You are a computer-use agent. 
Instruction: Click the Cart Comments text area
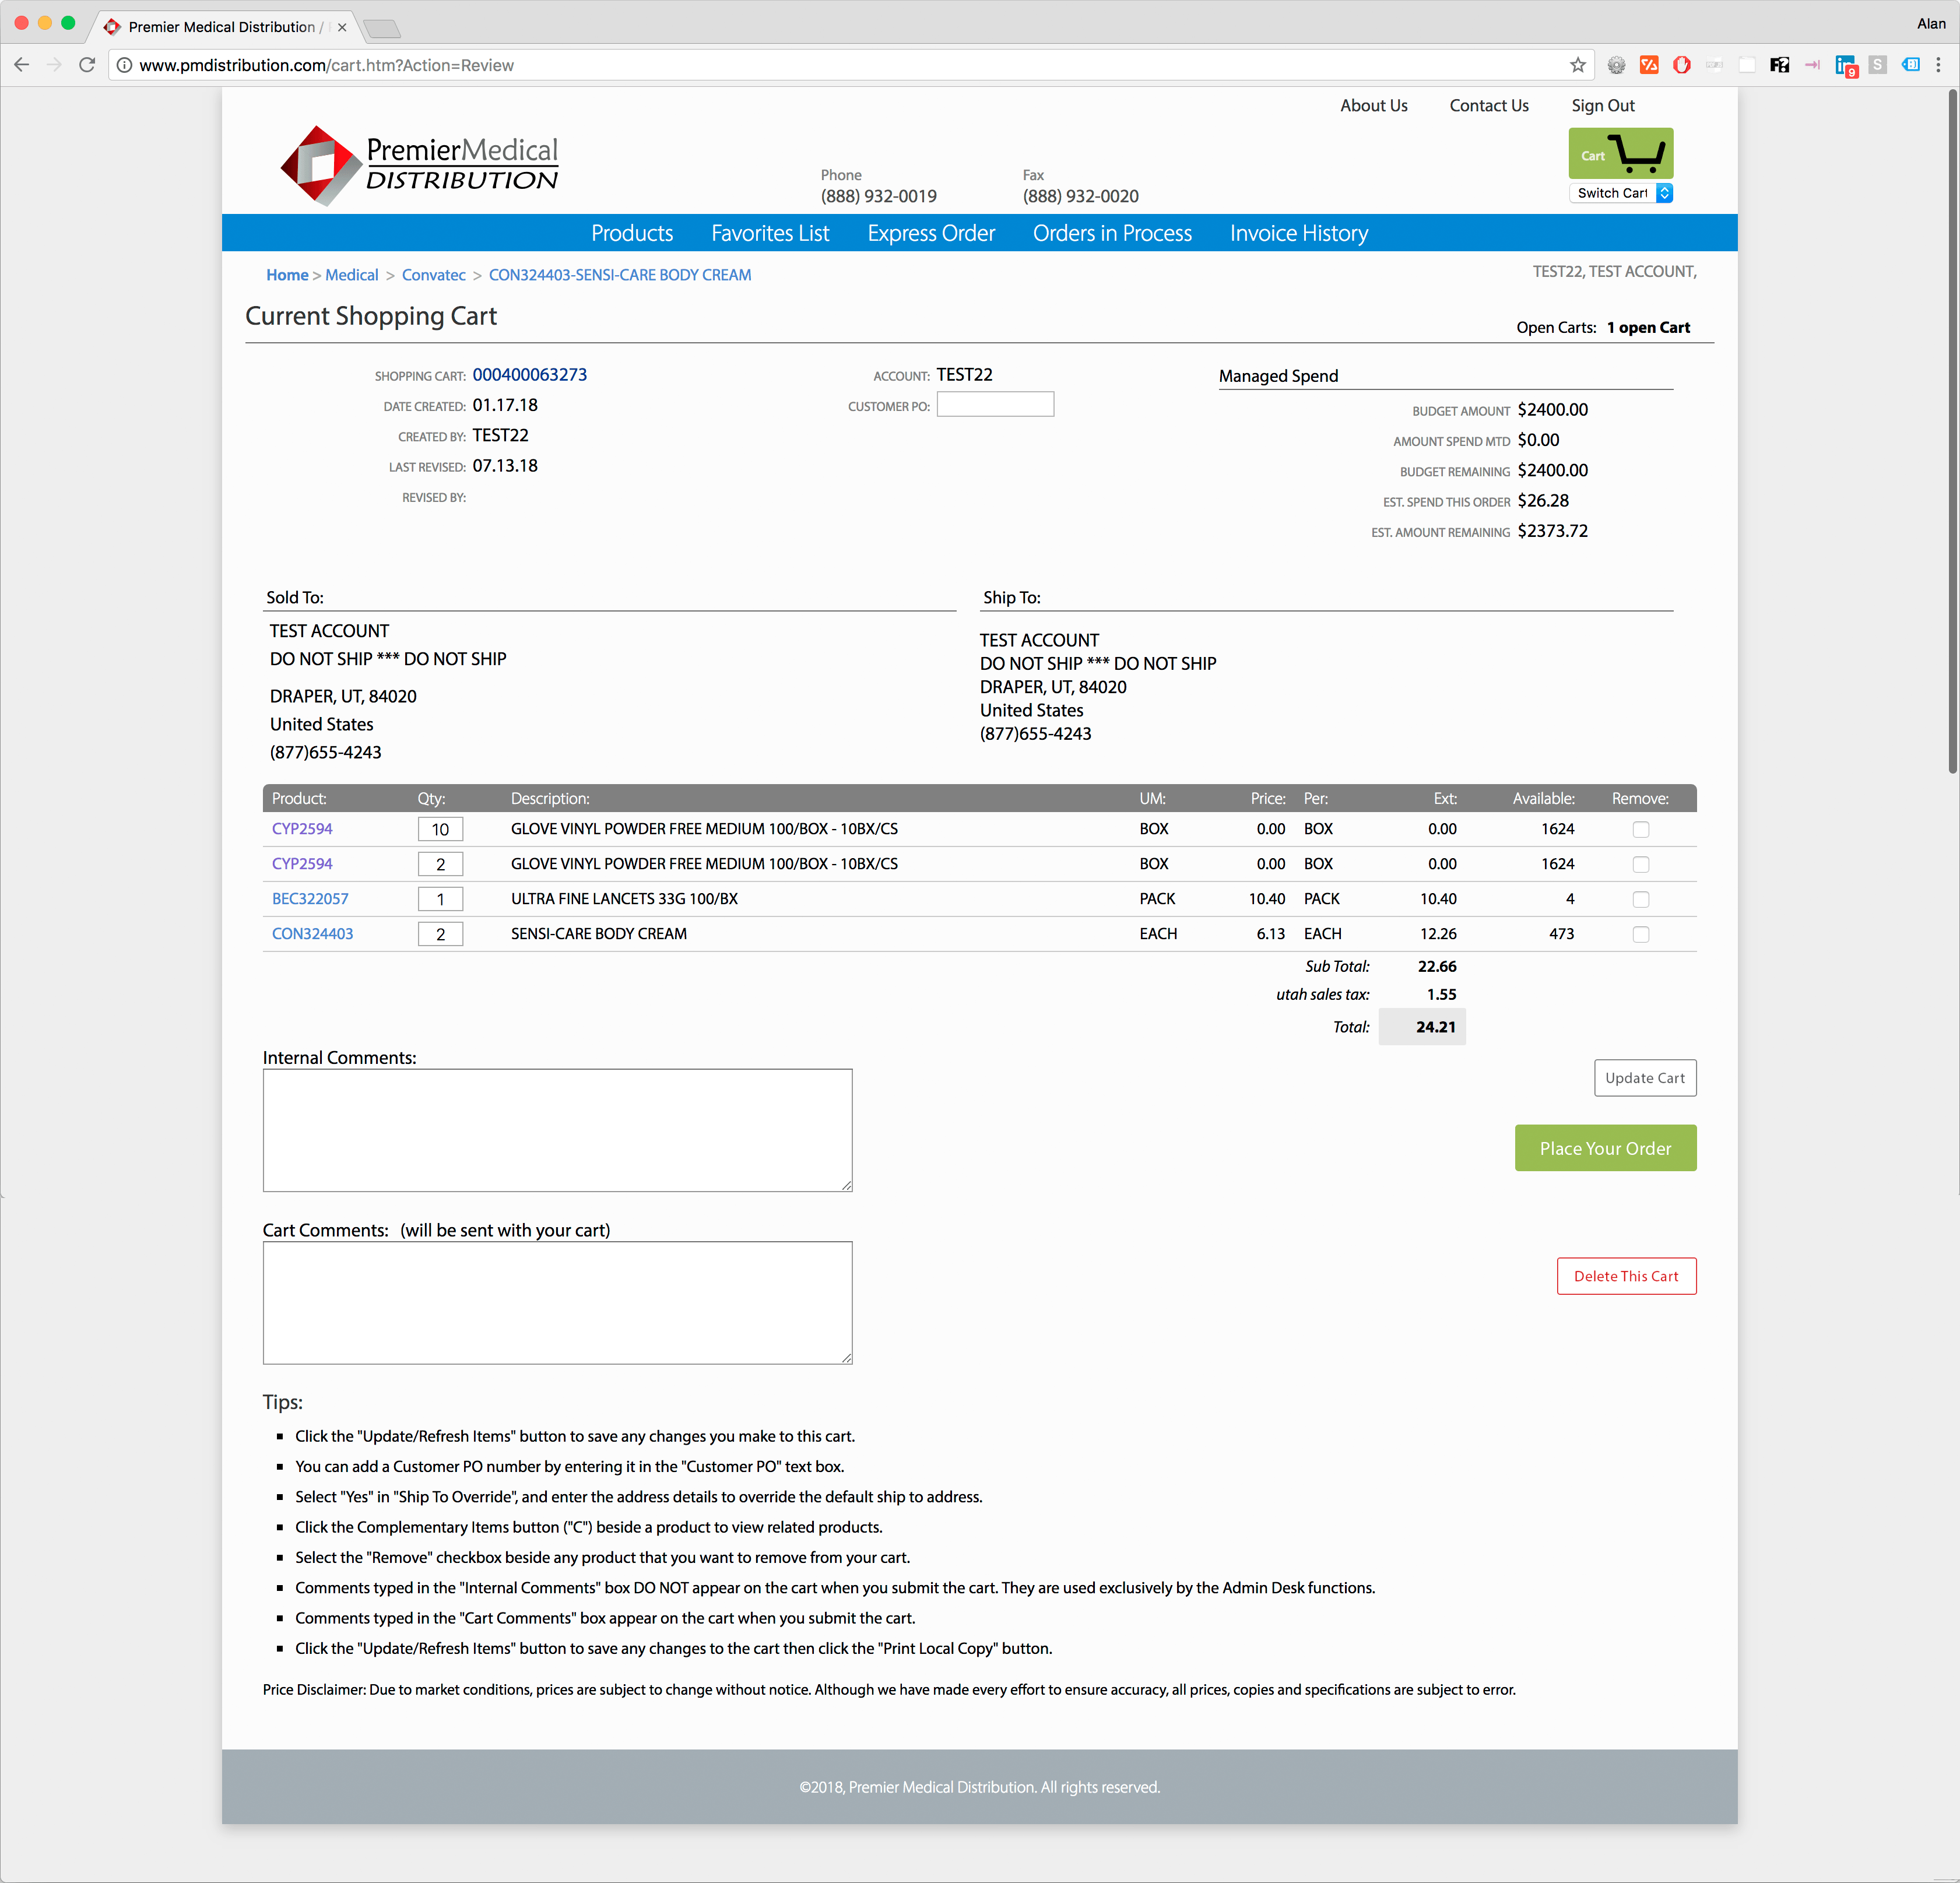557,1302
